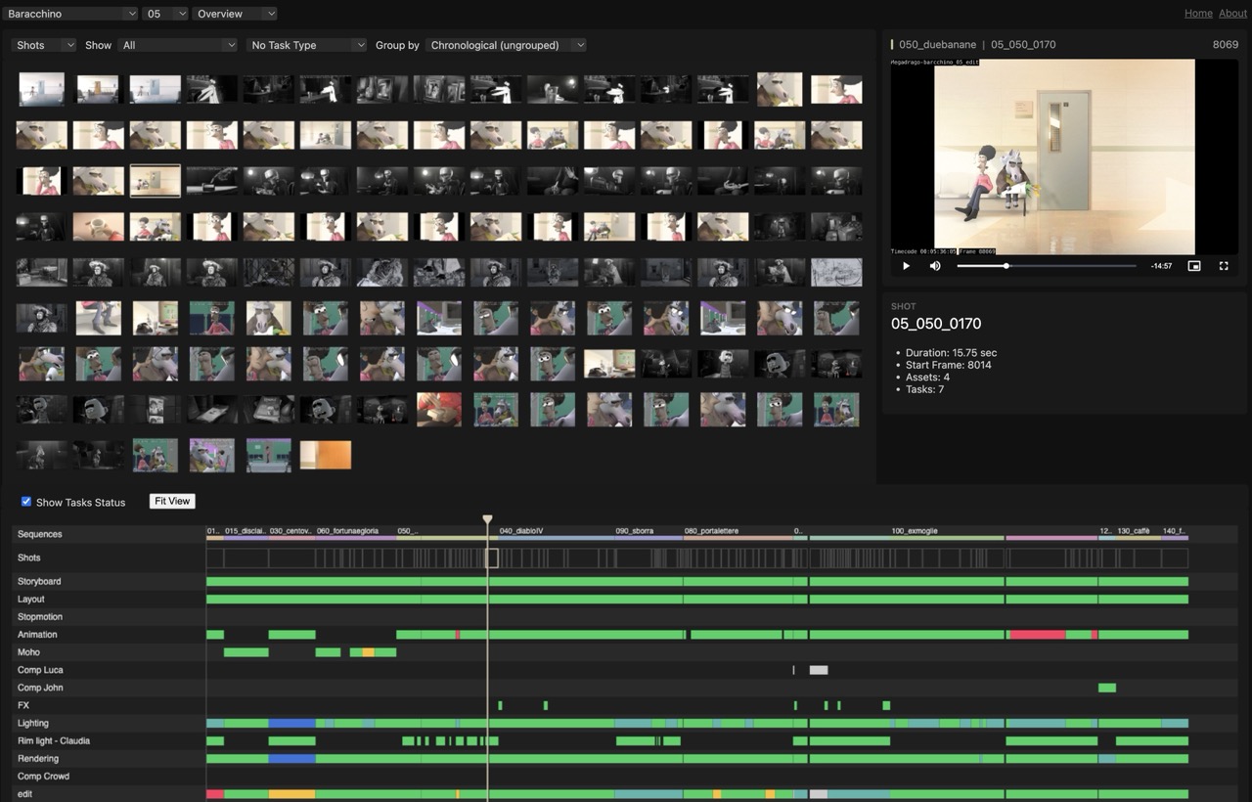Enable picture-in-picture on video player
Viewport: 1252px width, 802px height.
click(1193, 266)
